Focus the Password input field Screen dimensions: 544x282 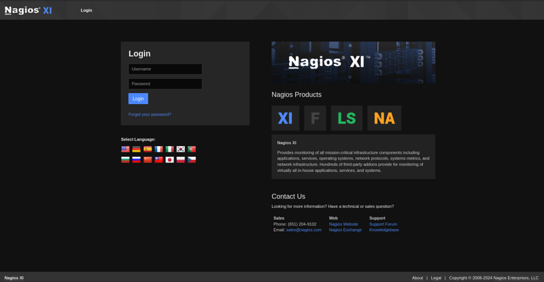tap(165, 84)
